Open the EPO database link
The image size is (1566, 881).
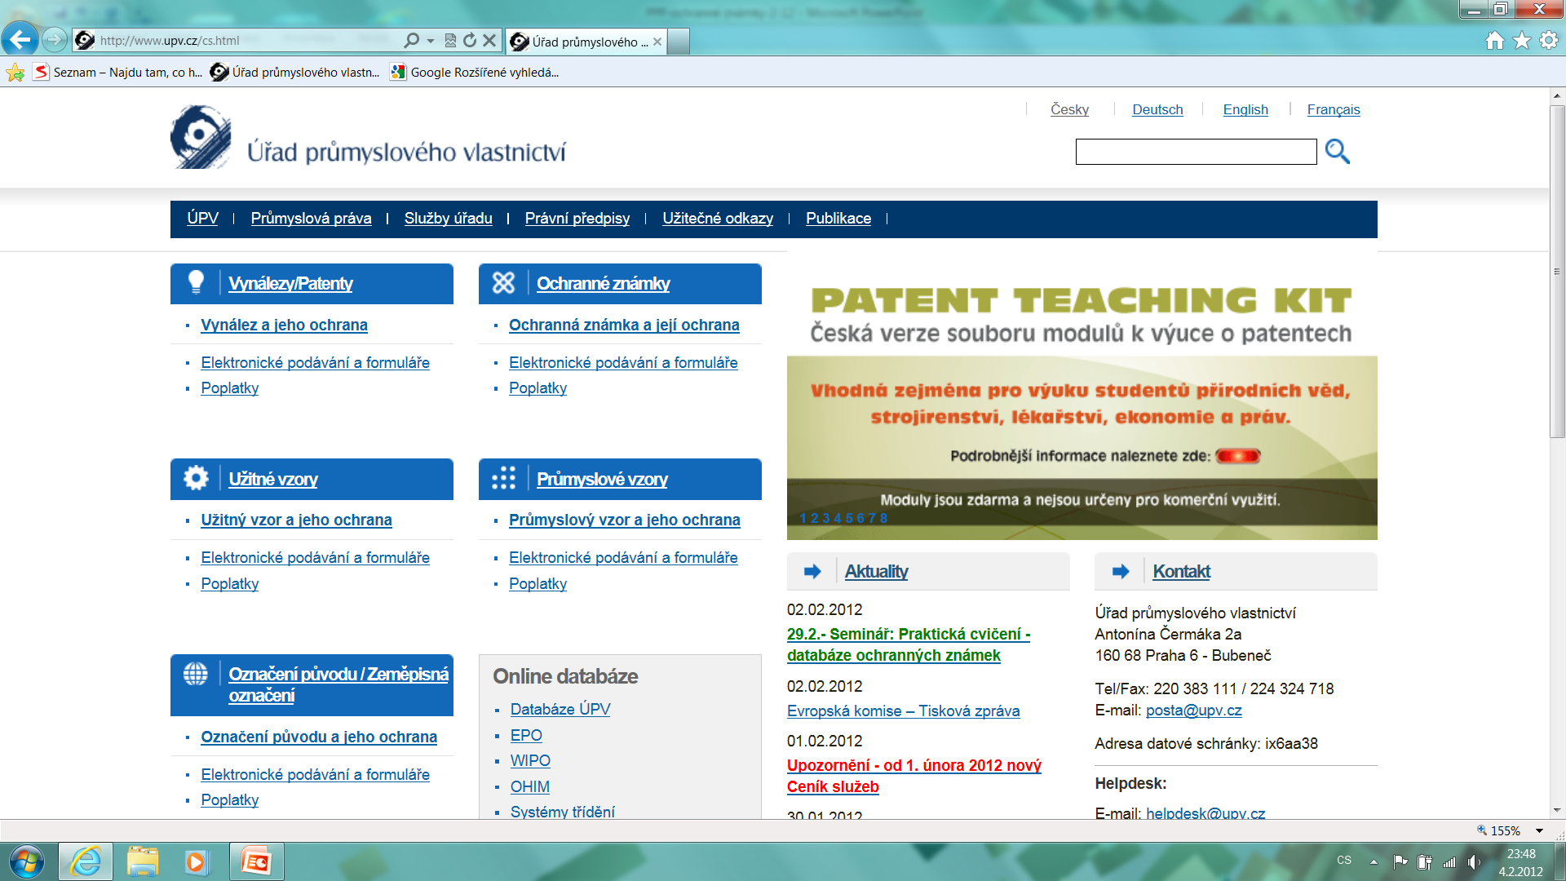(x=526, y=735)
